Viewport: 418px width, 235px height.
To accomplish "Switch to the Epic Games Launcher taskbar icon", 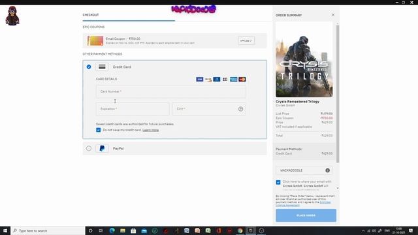I will pos(251,230).
